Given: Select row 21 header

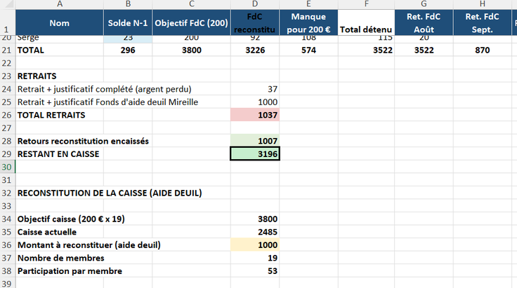Looking at the screenshot, I should (x=7, y=50).
